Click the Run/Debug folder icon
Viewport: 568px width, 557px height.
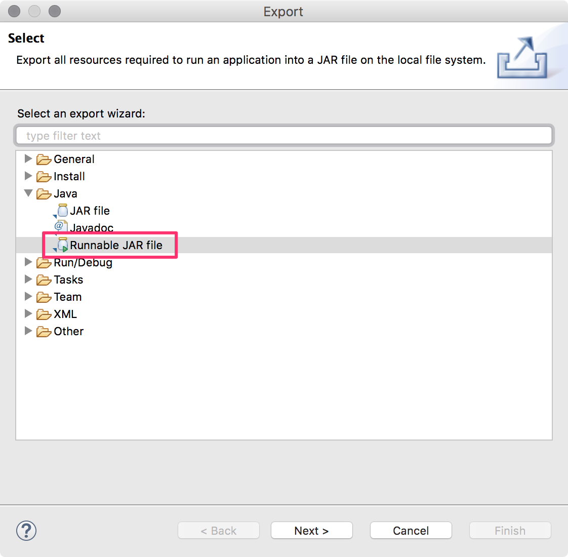[x=44, y=262]
